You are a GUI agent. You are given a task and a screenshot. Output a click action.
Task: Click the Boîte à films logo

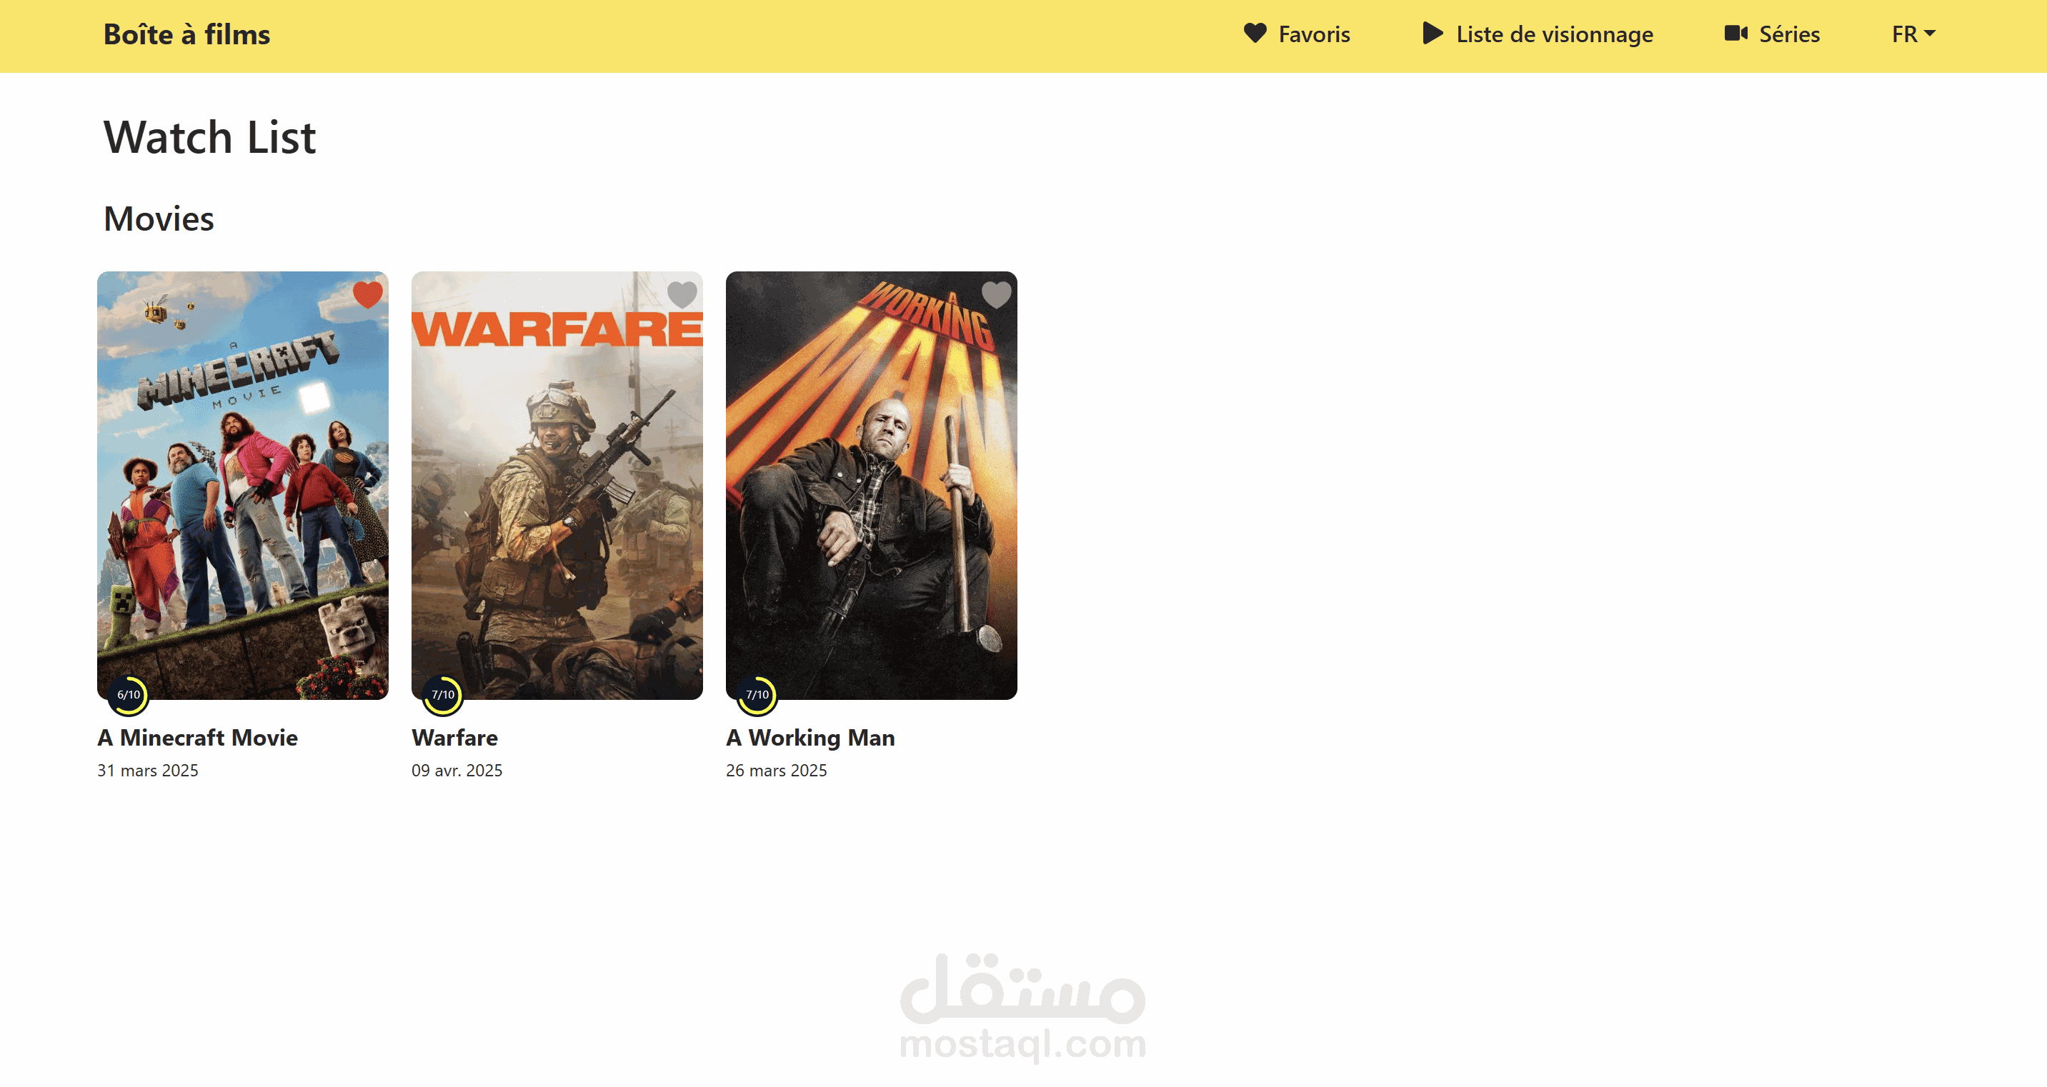coord(186,34)
